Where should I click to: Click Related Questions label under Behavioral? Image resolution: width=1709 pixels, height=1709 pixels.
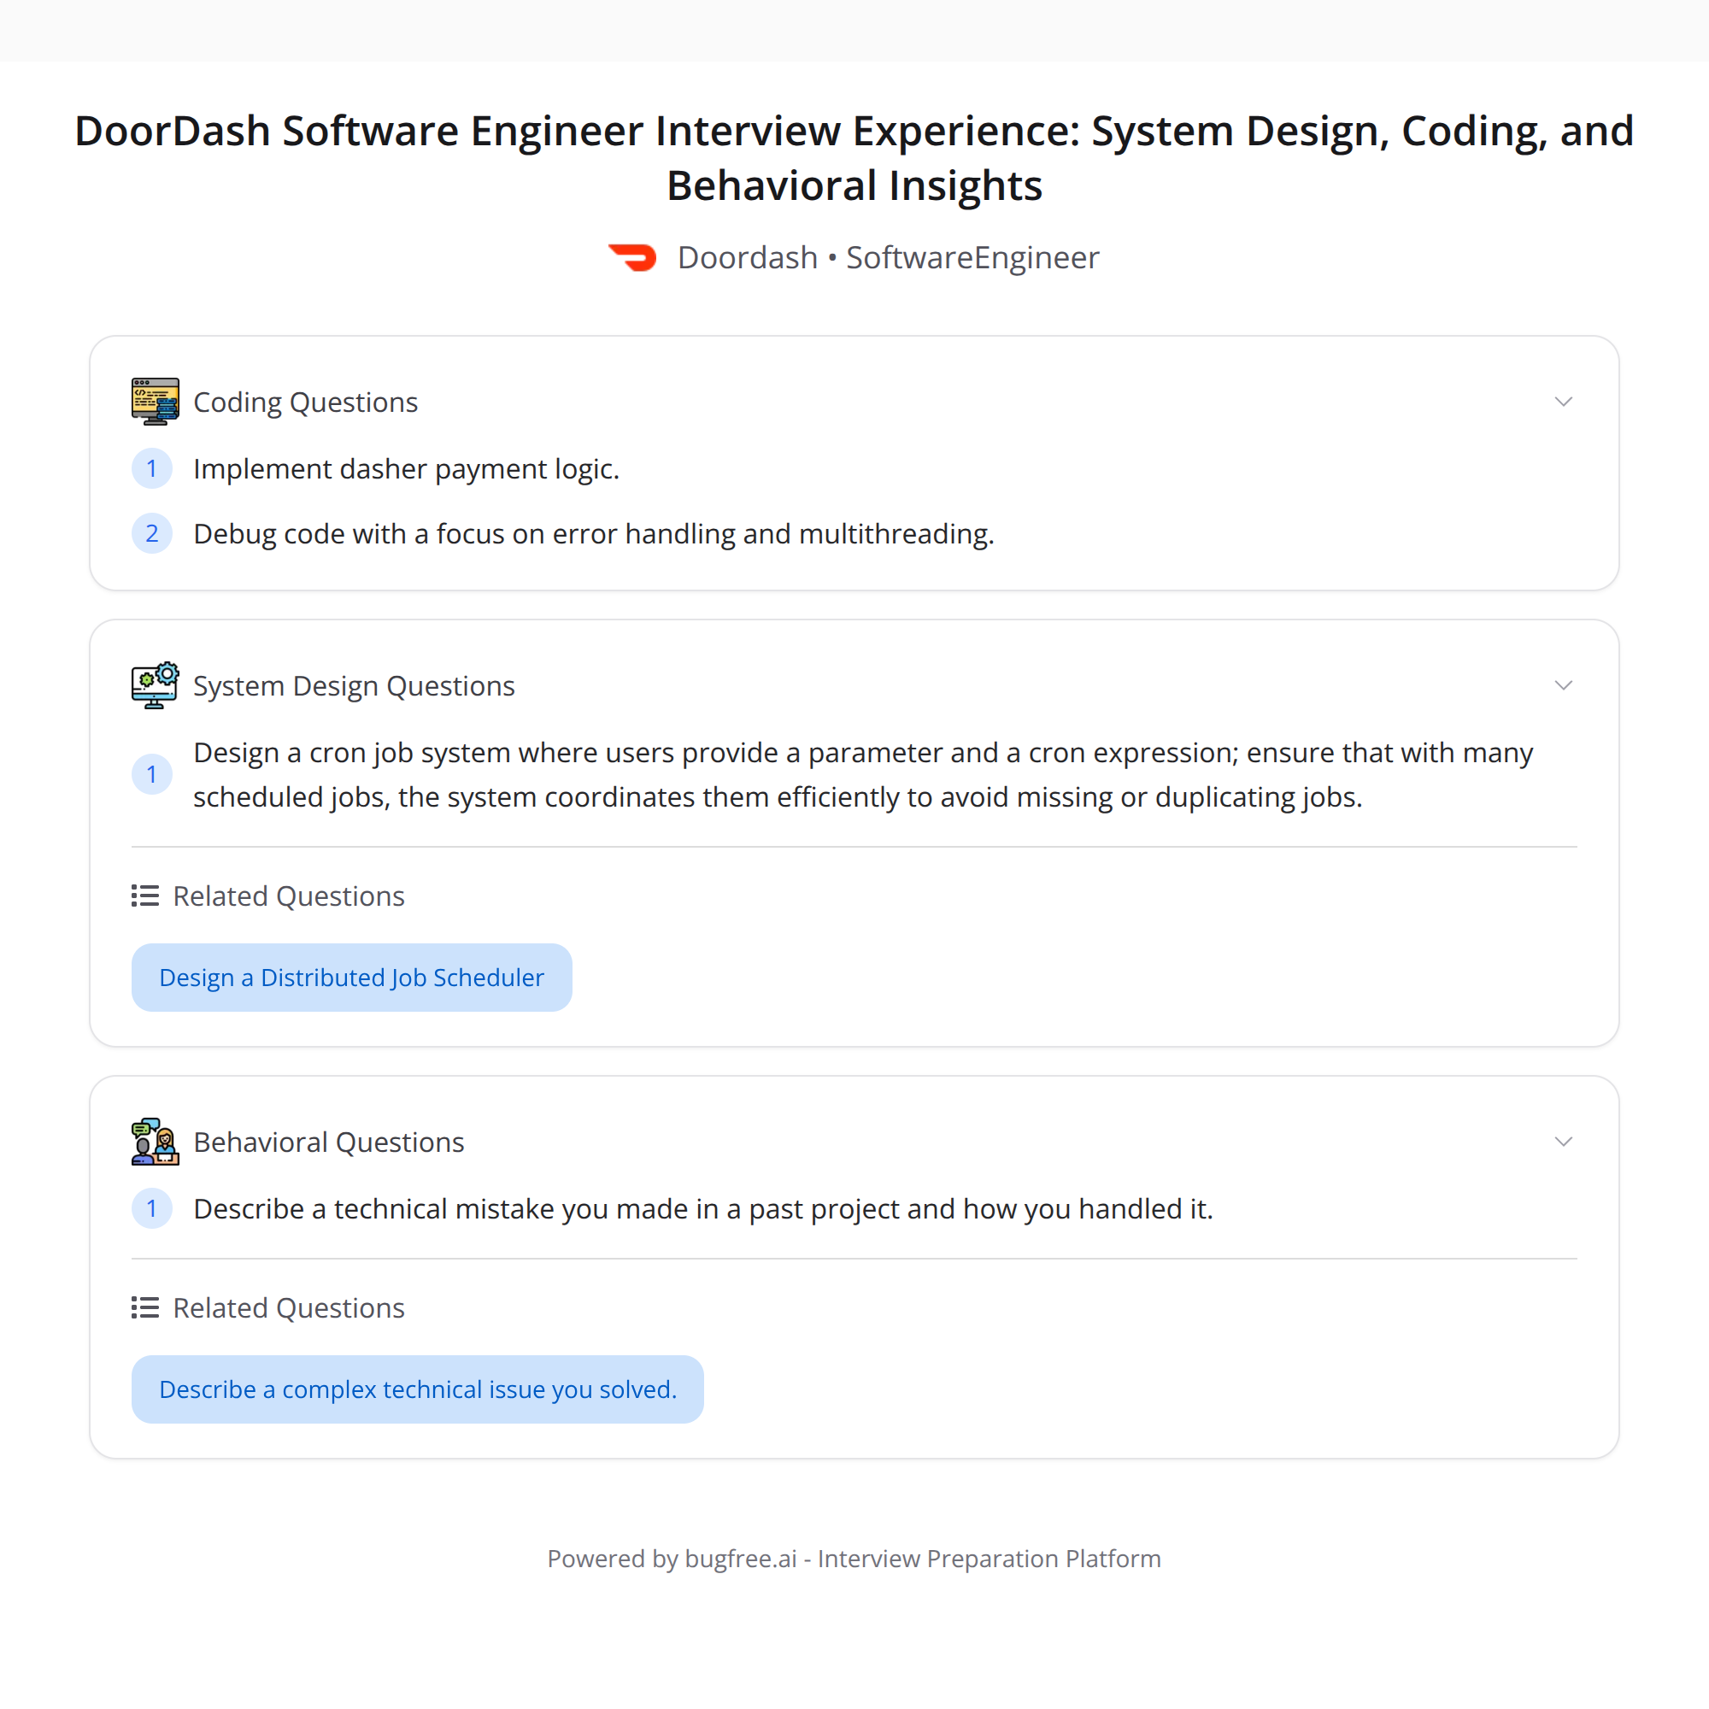(288, 1308)
